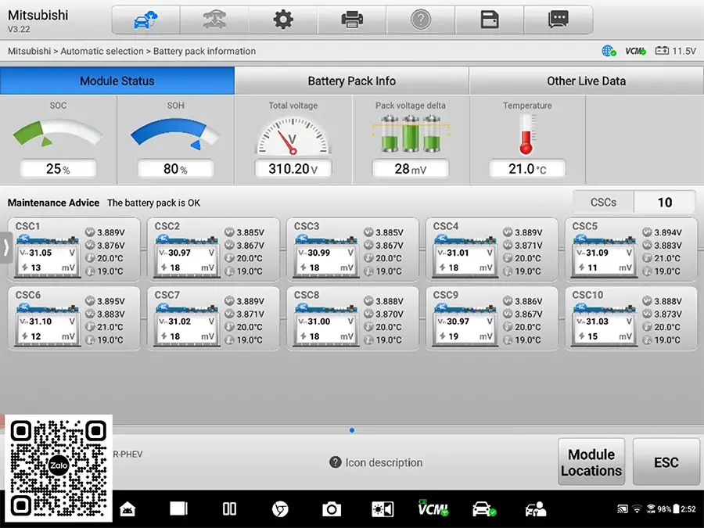Tap the globe network status icon
The image size is (704, 528).
[x=609, y=51]
